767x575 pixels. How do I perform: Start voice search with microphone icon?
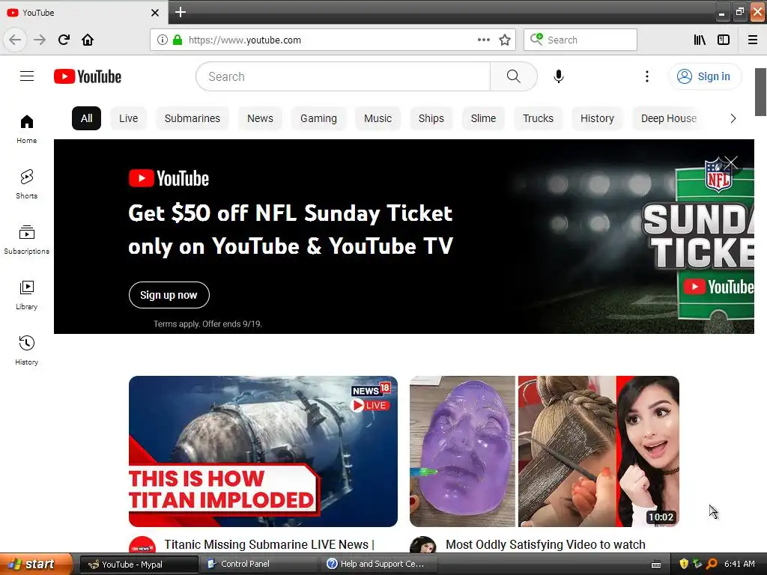[558, 76]
